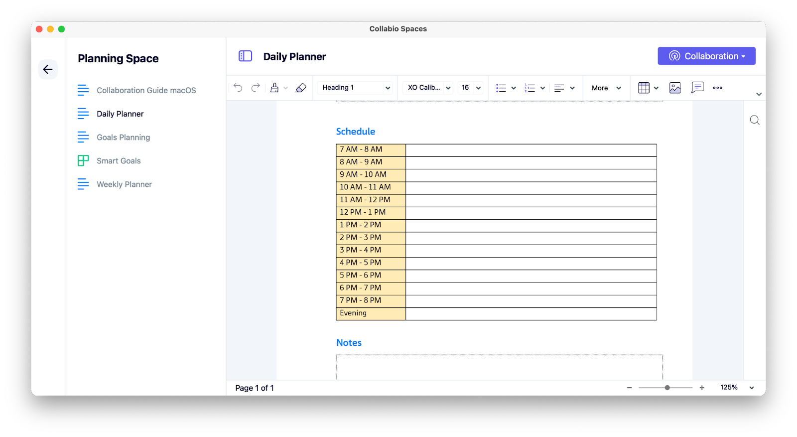Viewport: 797px width, 437px height.
Task: Open the insert table dropdown
Action: pyautogui.click(x=648, y=88)
